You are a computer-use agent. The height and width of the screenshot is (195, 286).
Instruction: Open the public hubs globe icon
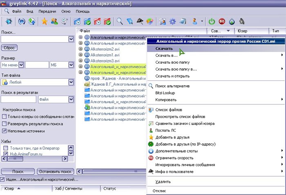(9, 22)
